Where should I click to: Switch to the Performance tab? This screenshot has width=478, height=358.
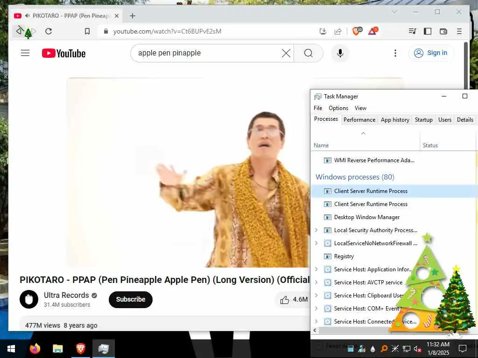359,120
